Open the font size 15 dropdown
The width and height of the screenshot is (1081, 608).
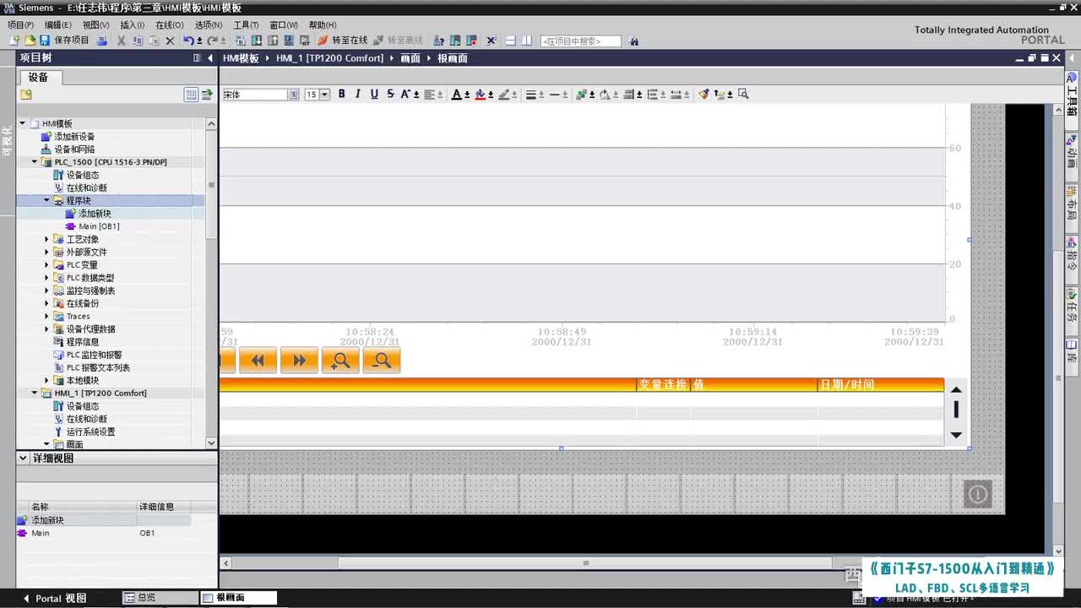coord(325,95)
